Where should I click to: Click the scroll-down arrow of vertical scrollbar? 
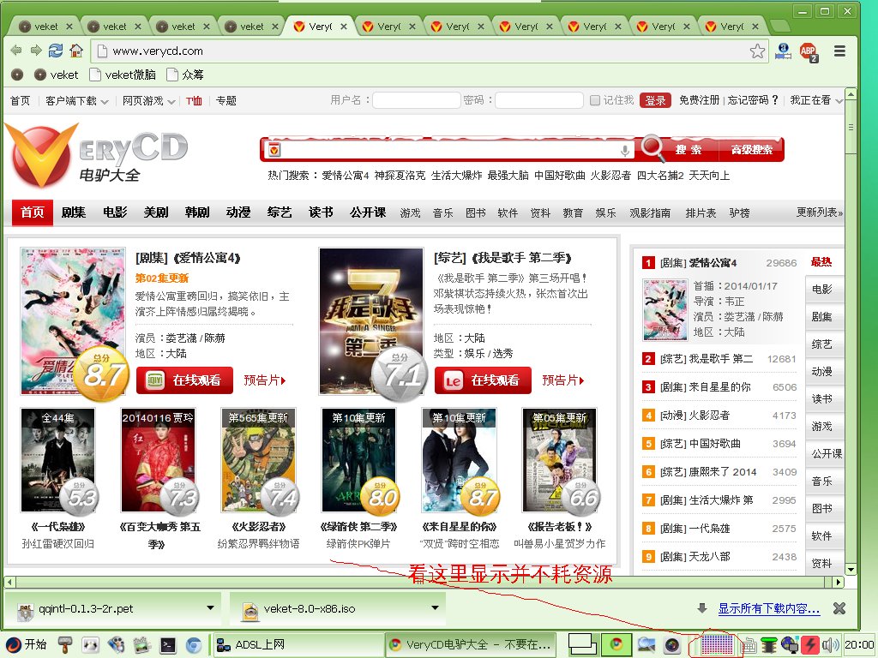point(851,570)
